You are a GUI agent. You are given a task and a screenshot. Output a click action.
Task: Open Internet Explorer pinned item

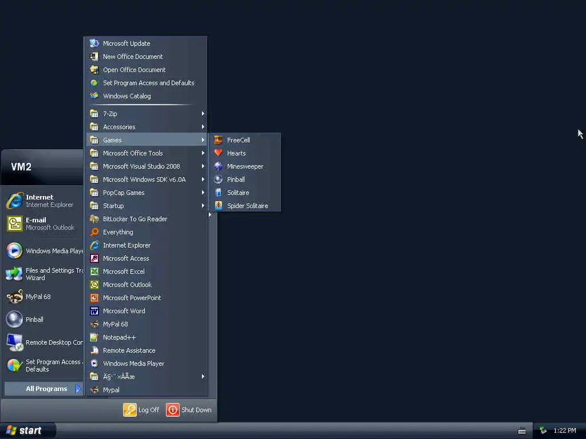coord(43,201)
